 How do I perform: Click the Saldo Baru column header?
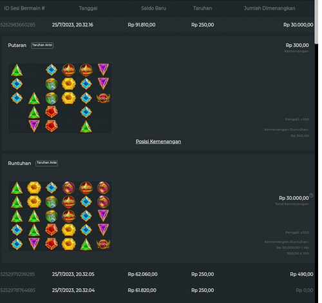(x=153, y=8)
